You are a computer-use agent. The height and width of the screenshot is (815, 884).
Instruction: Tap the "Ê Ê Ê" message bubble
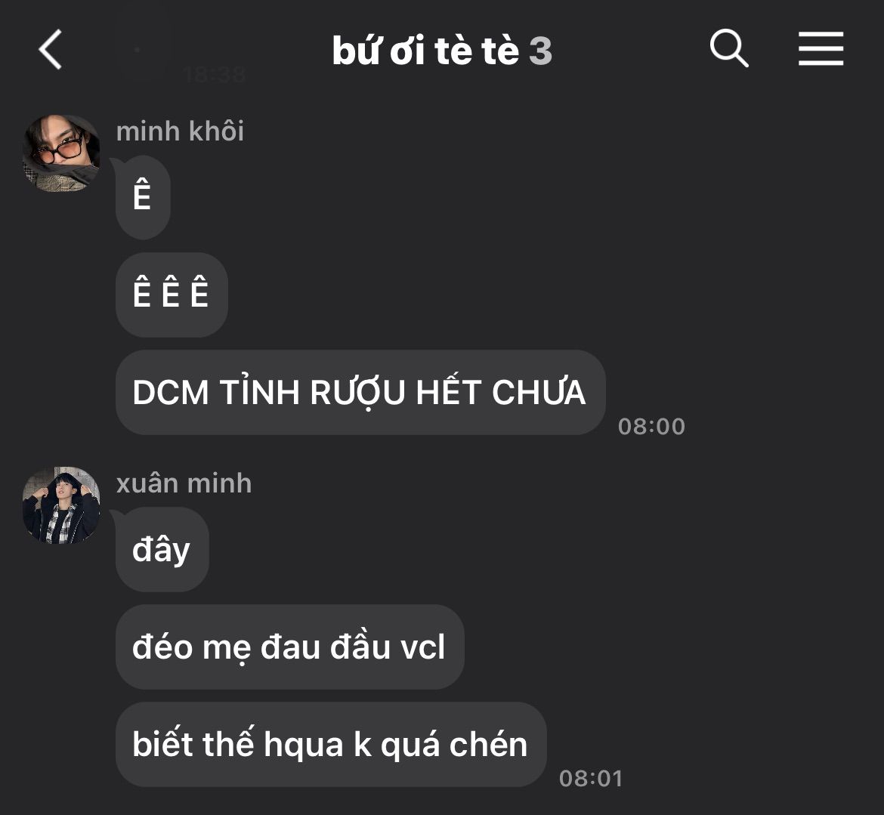point(172,295)
